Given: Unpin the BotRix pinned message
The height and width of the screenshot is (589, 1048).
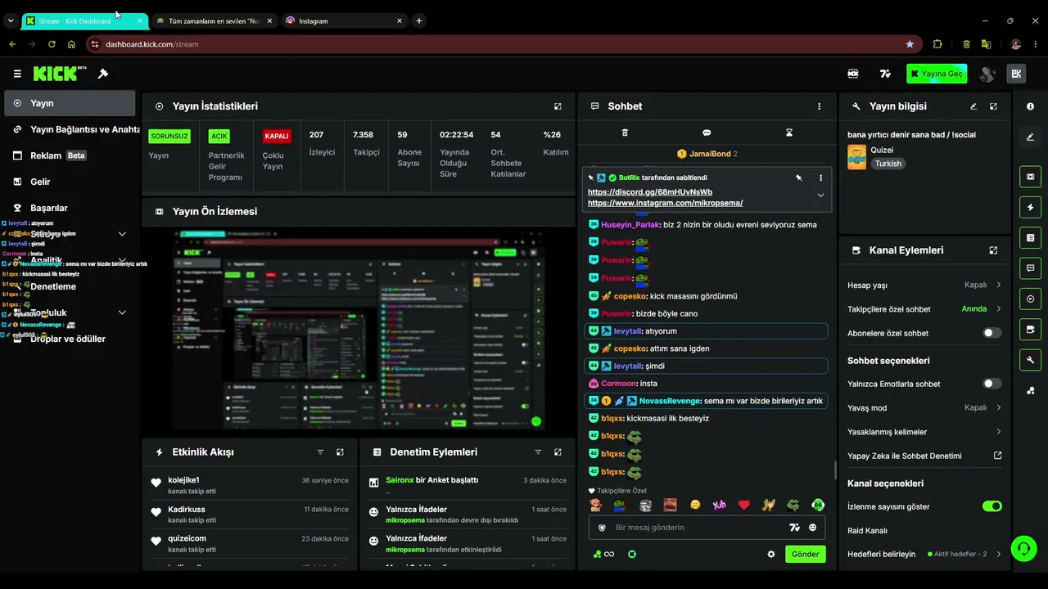Looking at the screenshot, I should (799, 178).
